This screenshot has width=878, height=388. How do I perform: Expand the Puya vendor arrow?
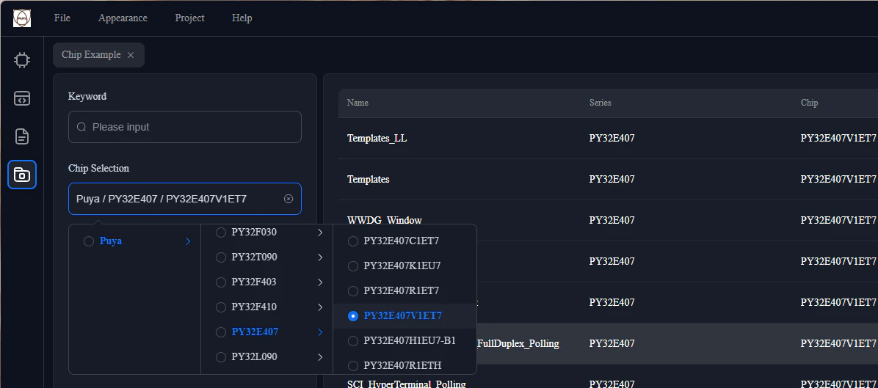click(188, 241)
